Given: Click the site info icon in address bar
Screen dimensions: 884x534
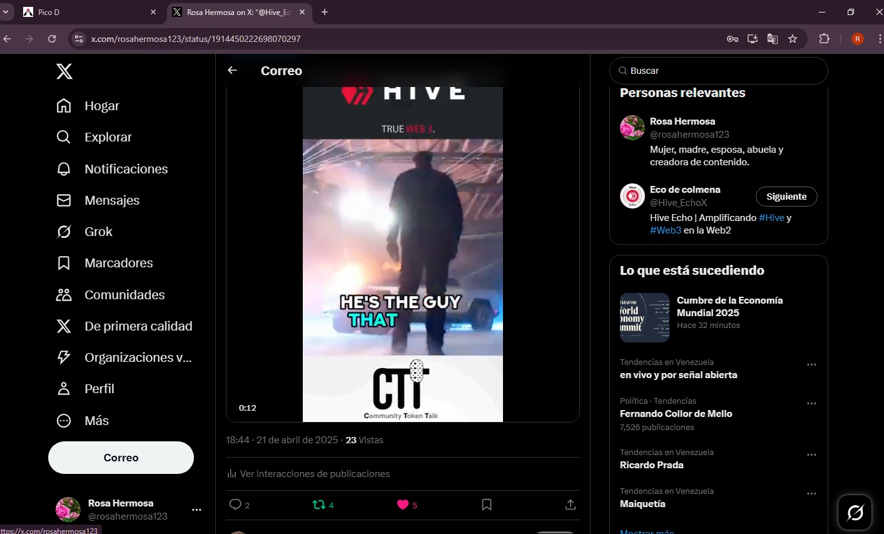Looking at the screenshot, I should coord(78,39).
